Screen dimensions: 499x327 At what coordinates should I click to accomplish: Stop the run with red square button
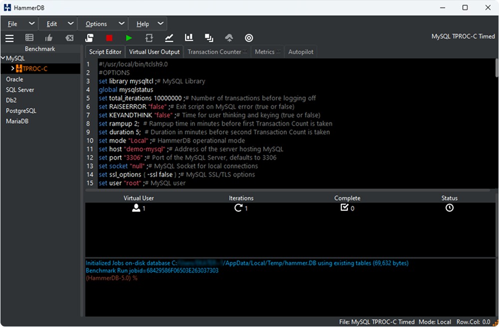(x=109, y=38)
